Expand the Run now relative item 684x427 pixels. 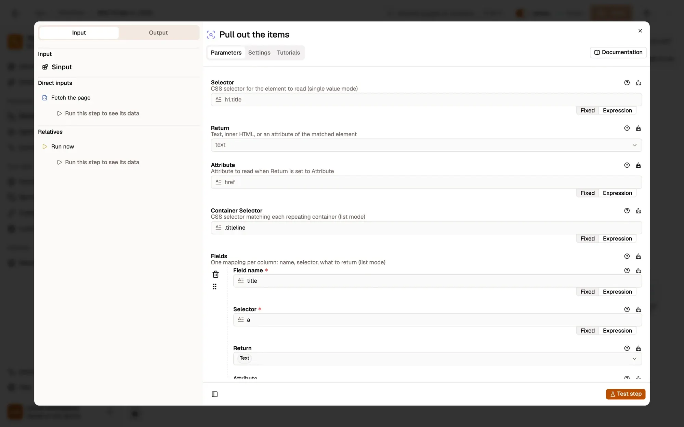coord(58,147)
